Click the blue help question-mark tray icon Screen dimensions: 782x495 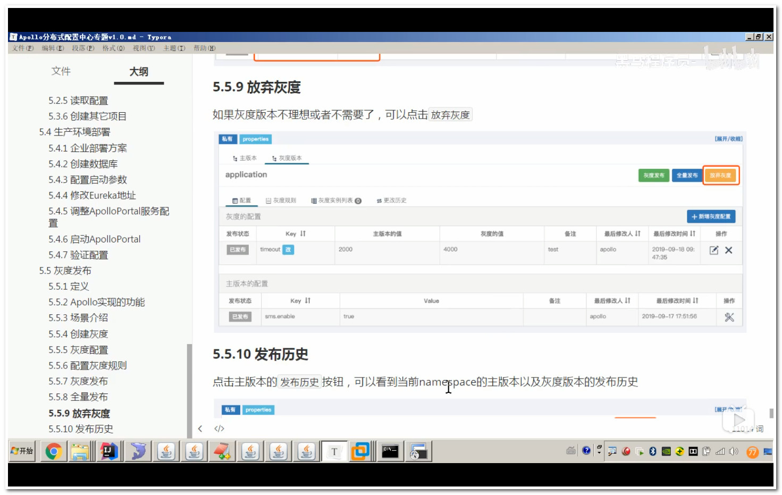(586, 451)
